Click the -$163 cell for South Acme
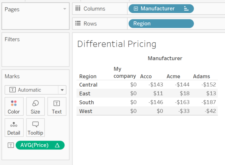The height and width of the screenshot is (165, 225). [x=182, y=102]
